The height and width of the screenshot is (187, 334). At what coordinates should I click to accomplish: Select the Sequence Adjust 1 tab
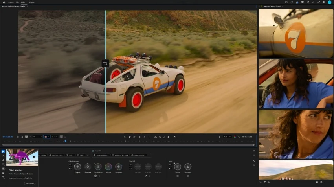[x=101, y=155]
